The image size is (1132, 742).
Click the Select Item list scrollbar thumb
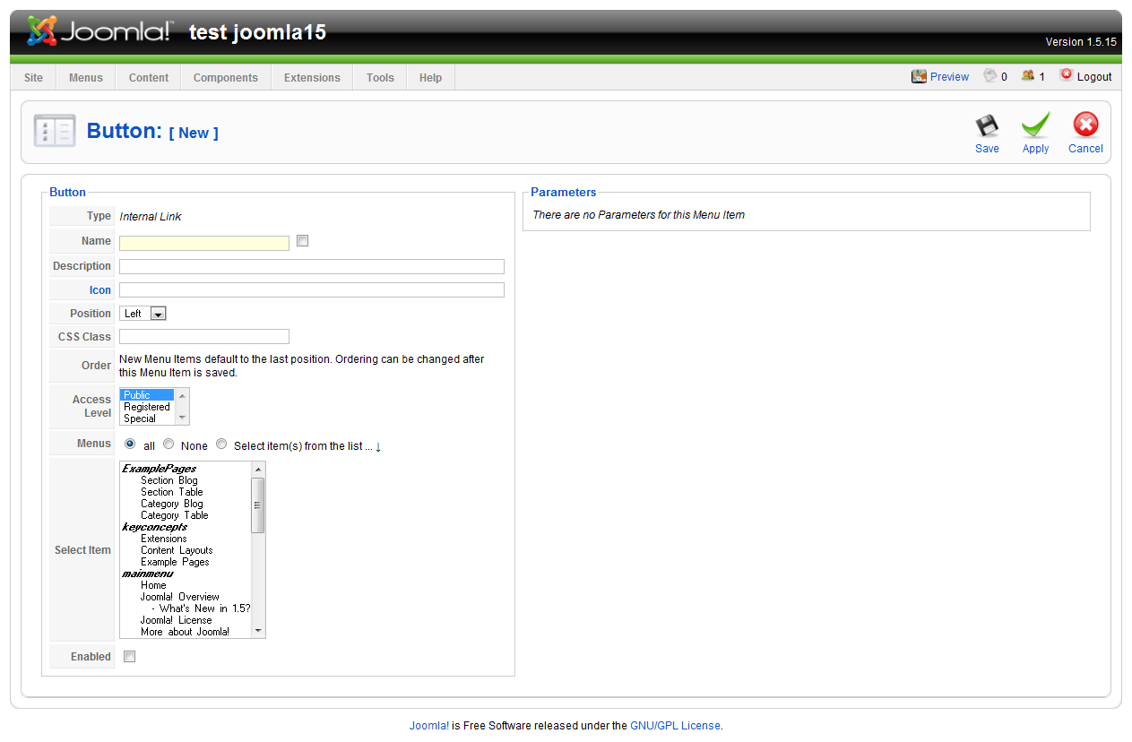(258, 505)
